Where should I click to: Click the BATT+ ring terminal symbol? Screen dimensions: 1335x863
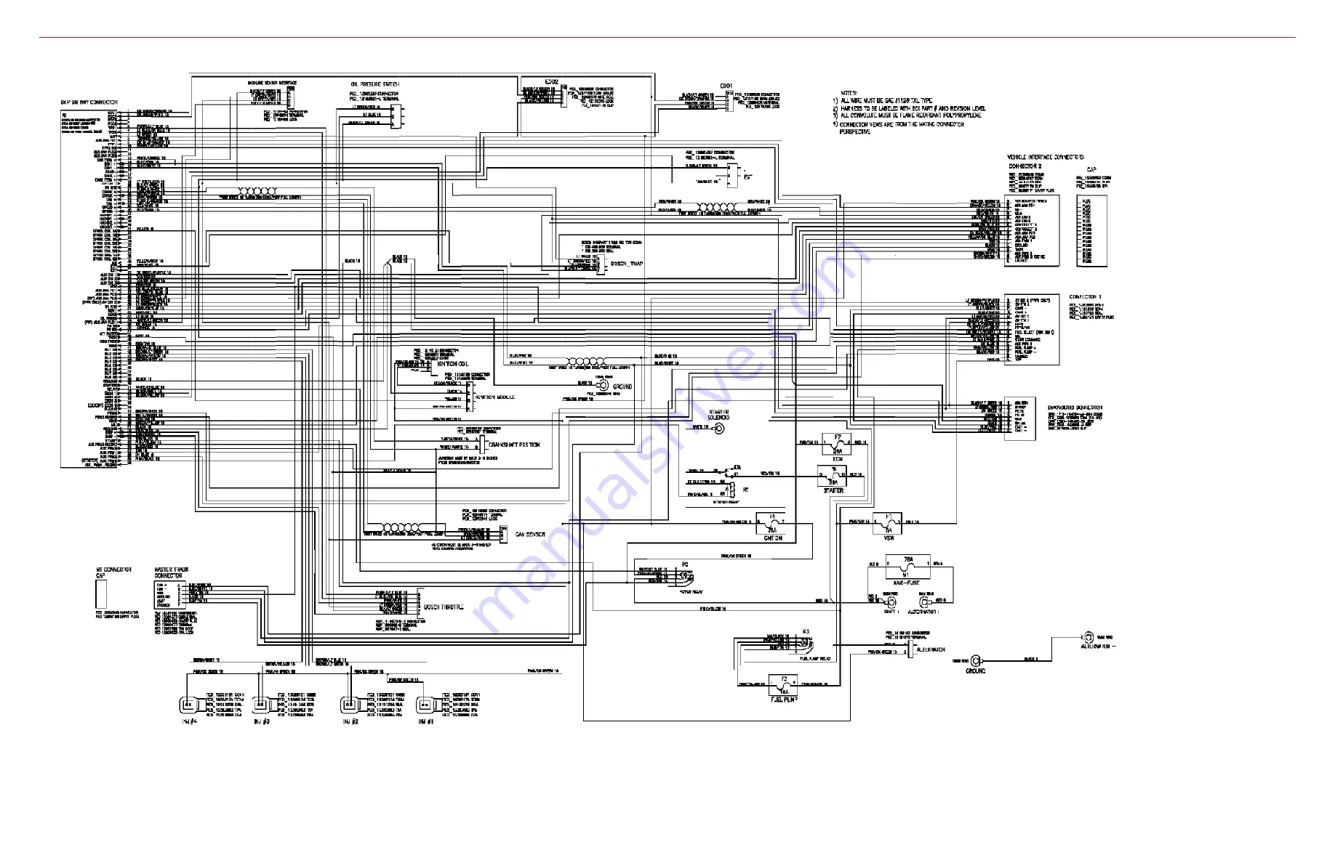tap(890, 602)
